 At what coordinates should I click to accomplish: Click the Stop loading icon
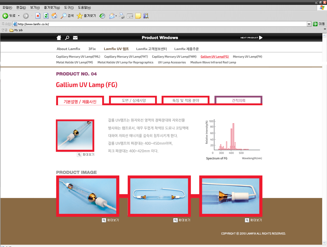pos(38,16)
